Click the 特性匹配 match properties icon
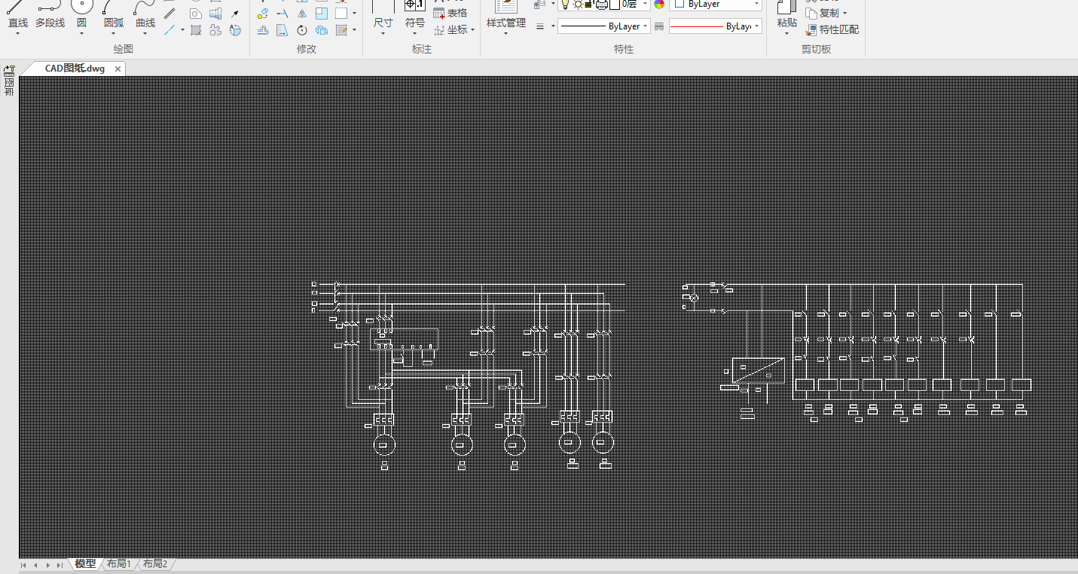This screenshot has width=1078, height=574. click(811, 30)
